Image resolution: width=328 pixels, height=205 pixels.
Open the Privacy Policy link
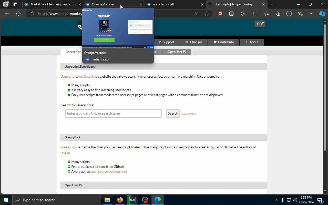pyautogui.click(x=188, y=114)
